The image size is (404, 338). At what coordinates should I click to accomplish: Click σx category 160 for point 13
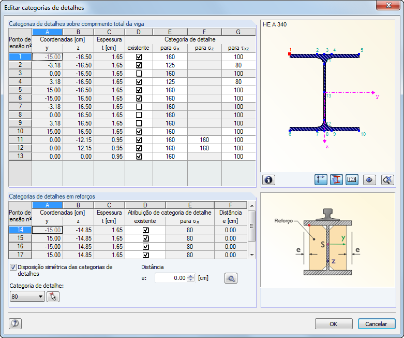[x=170, y=156]
